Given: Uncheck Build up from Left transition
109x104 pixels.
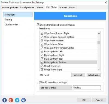Looking at the screenshot, I should tap(42, 51).
